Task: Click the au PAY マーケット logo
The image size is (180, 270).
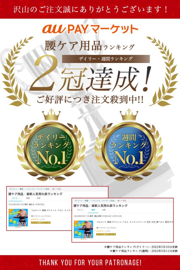Action: click(90, 29)
